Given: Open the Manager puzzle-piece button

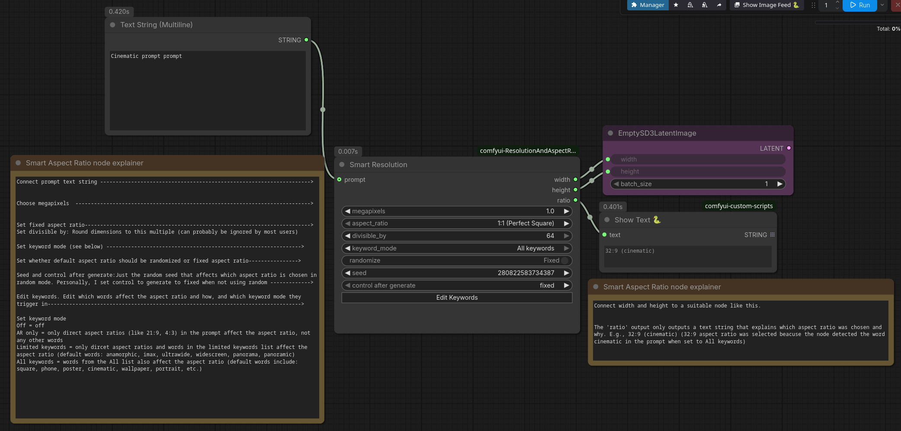Looking at the screenshot, I should 648,5.
